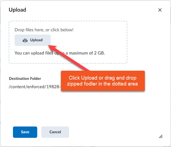Screen dimensions: 171x147
Task: Click the 'Drop files here' instruction text
Action: coord(44,30)
